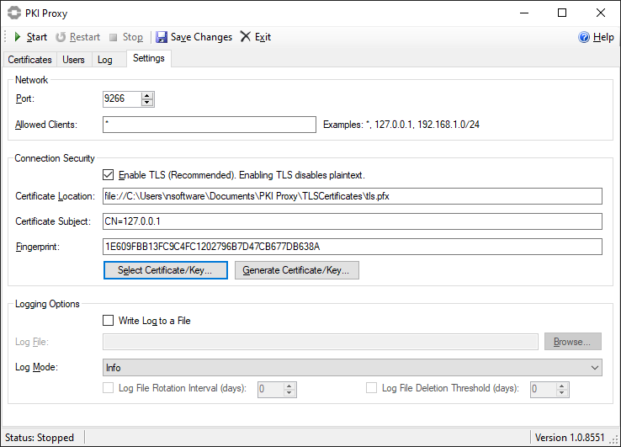Close the PKI Proxy window
This screenshot has width=621, height=447.
(601, 13)
